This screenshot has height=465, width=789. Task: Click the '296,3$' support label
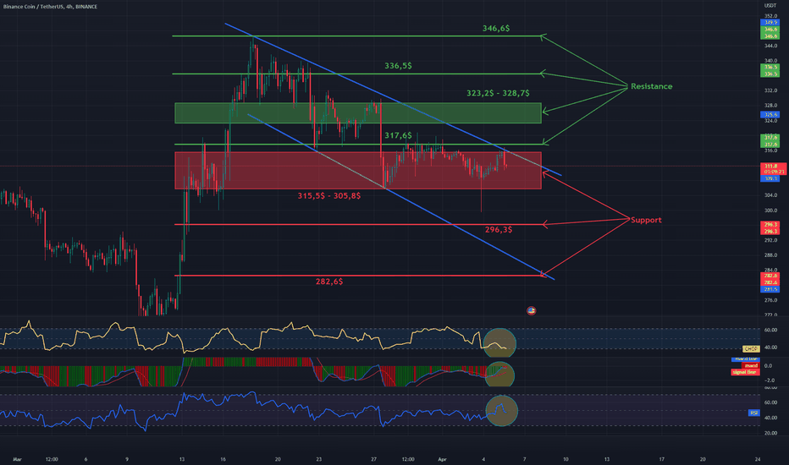[499, 230]
